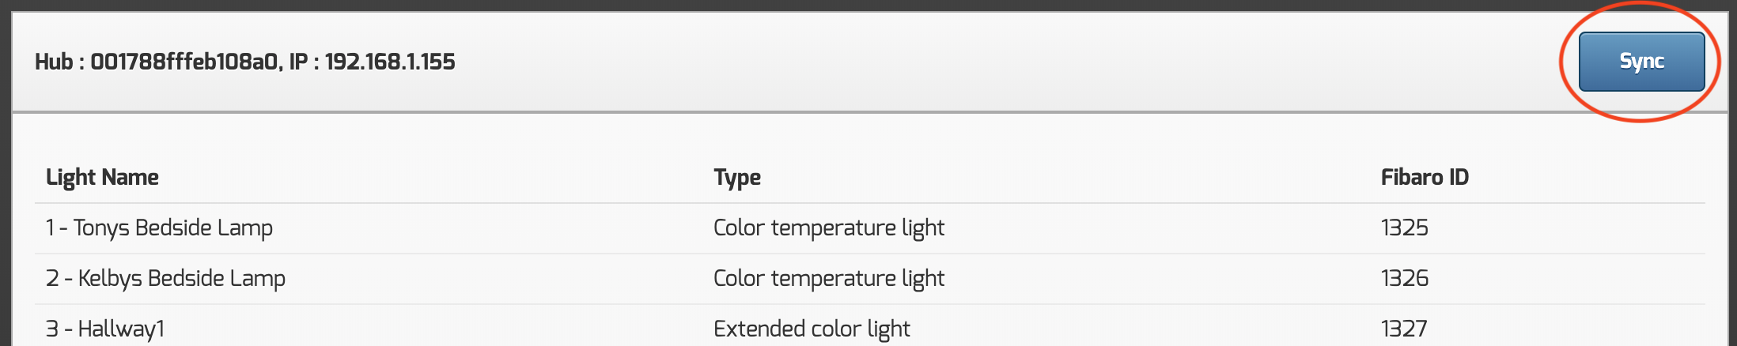Select the Kelbys Bedside Lamp name
1737x346 pixels.
pyautogui.click(x=182, y=279)
